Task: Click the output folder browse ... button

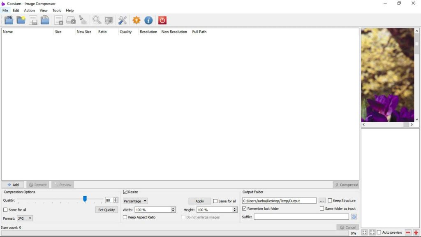Action: (322, 201)
